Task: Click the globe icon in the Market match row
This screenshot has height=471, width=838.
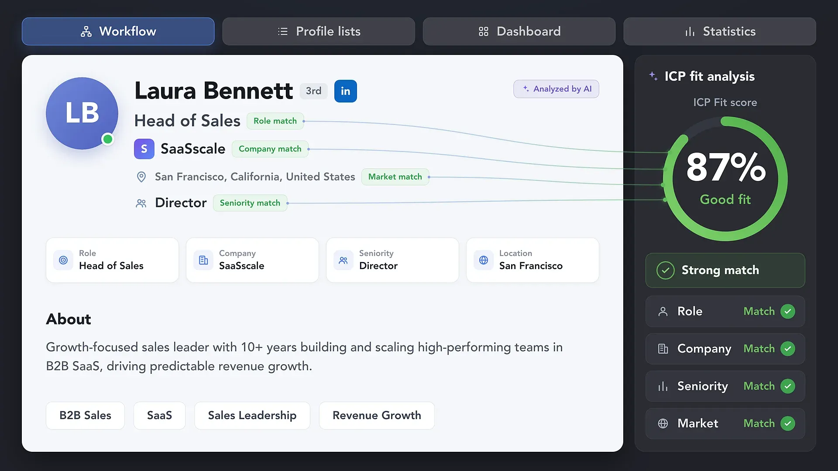Action: click(x=663, y=423)
